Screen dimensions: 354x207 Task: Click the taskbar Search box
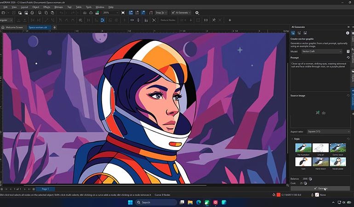[x=156, y=202]
